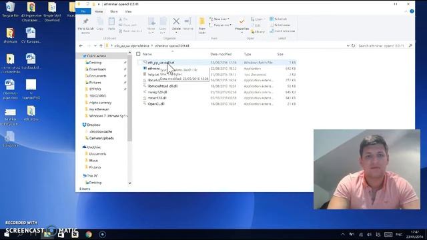Click the navigation pane scroll-up arrow
Screen dimensions: 427x240
click(x=129, y=53)
